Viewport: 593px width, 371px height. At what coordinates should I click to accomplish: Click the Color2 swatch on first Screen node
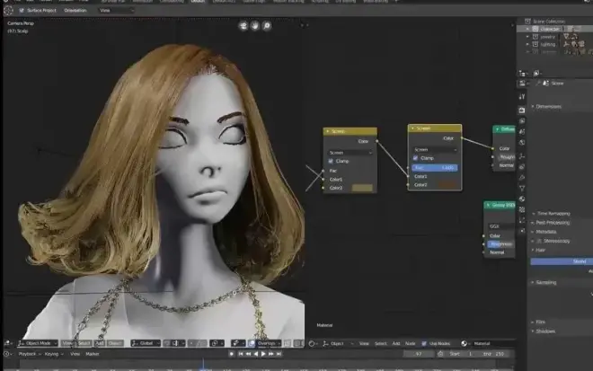tap(362, 188)
